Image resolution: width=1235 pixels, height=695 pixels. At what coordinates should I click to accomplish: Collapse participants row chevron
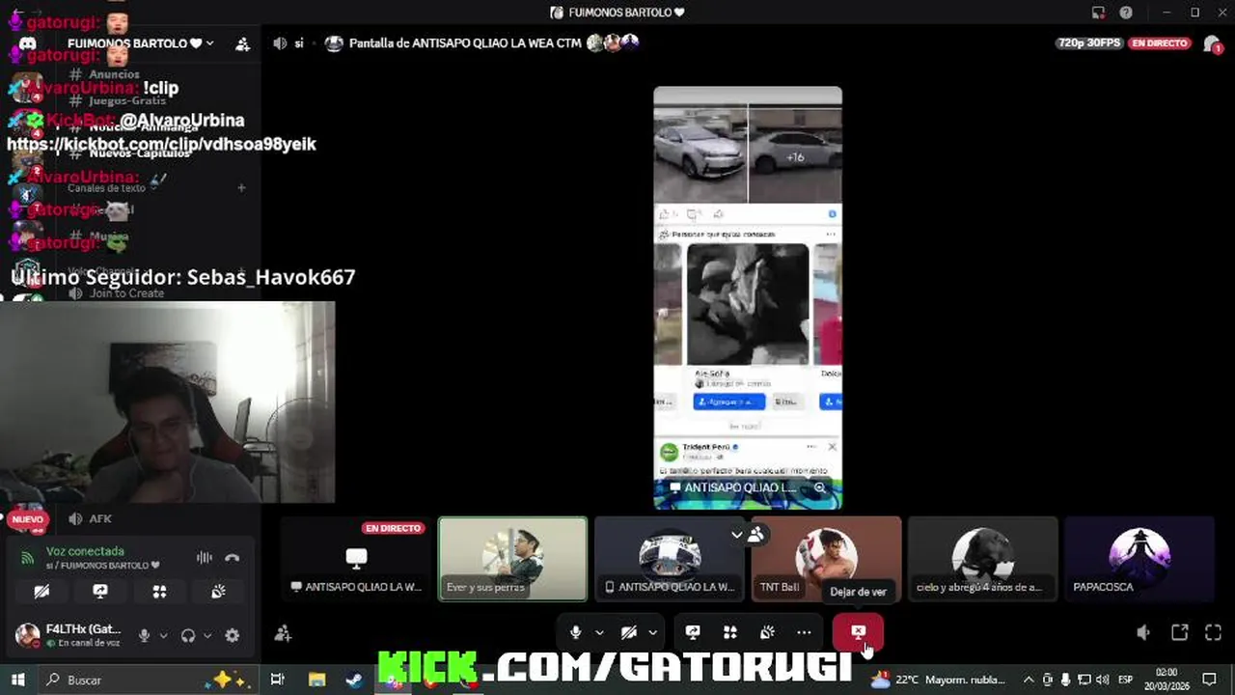(737, 534)
